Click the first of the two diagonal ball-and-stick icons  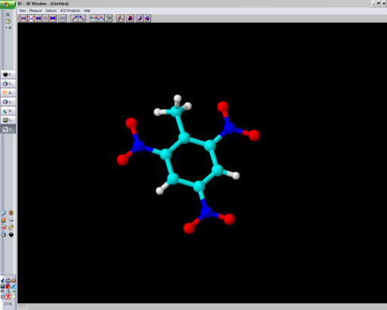74,18
